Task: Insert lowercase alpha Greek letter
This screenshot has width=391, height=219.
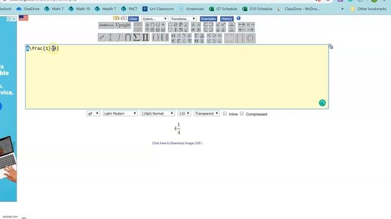Action: (174, 36)
